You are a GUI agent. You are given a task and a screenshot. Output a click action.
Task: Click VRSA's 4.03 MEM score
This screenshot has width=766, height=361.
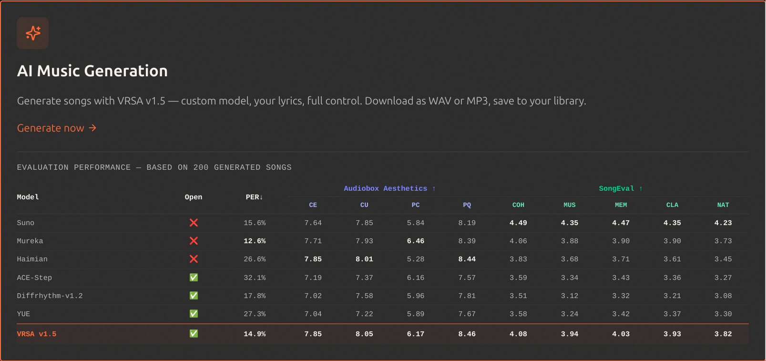click(621, 334)
